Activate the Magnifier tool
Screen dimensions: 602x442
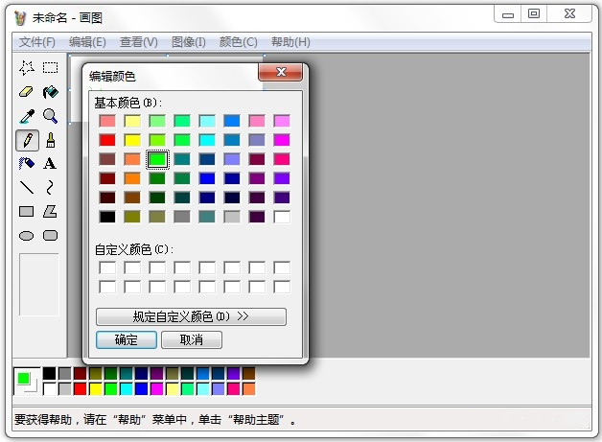(50, 116)
